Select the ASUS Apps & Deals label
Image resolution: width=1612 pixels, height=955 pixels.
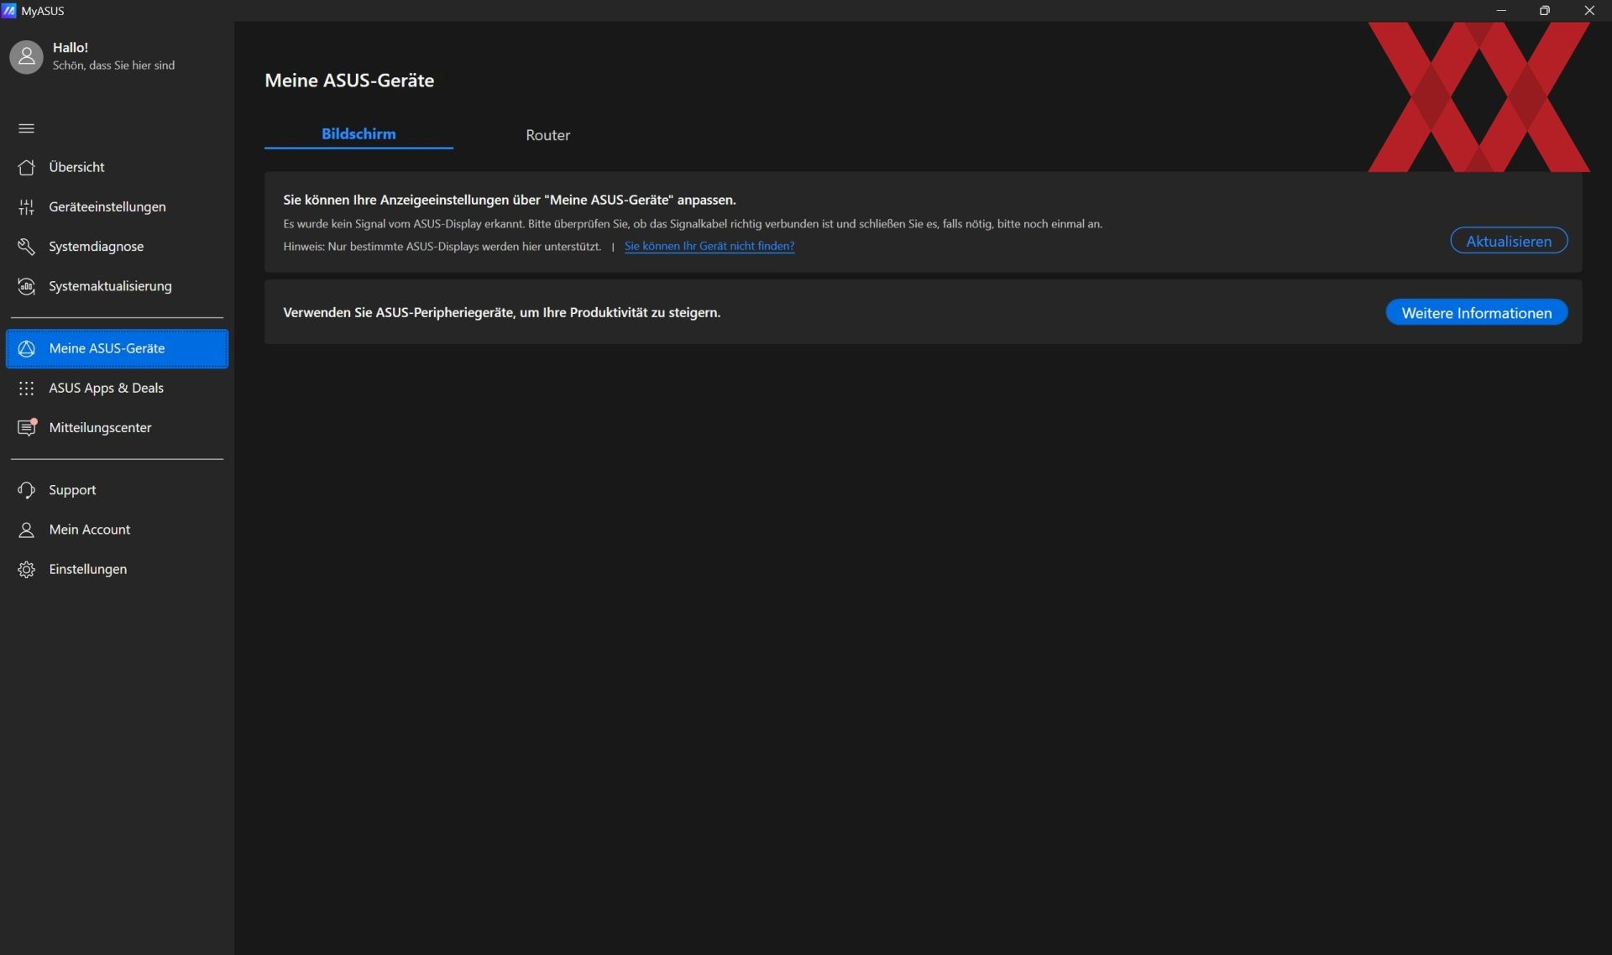point(106,388)
